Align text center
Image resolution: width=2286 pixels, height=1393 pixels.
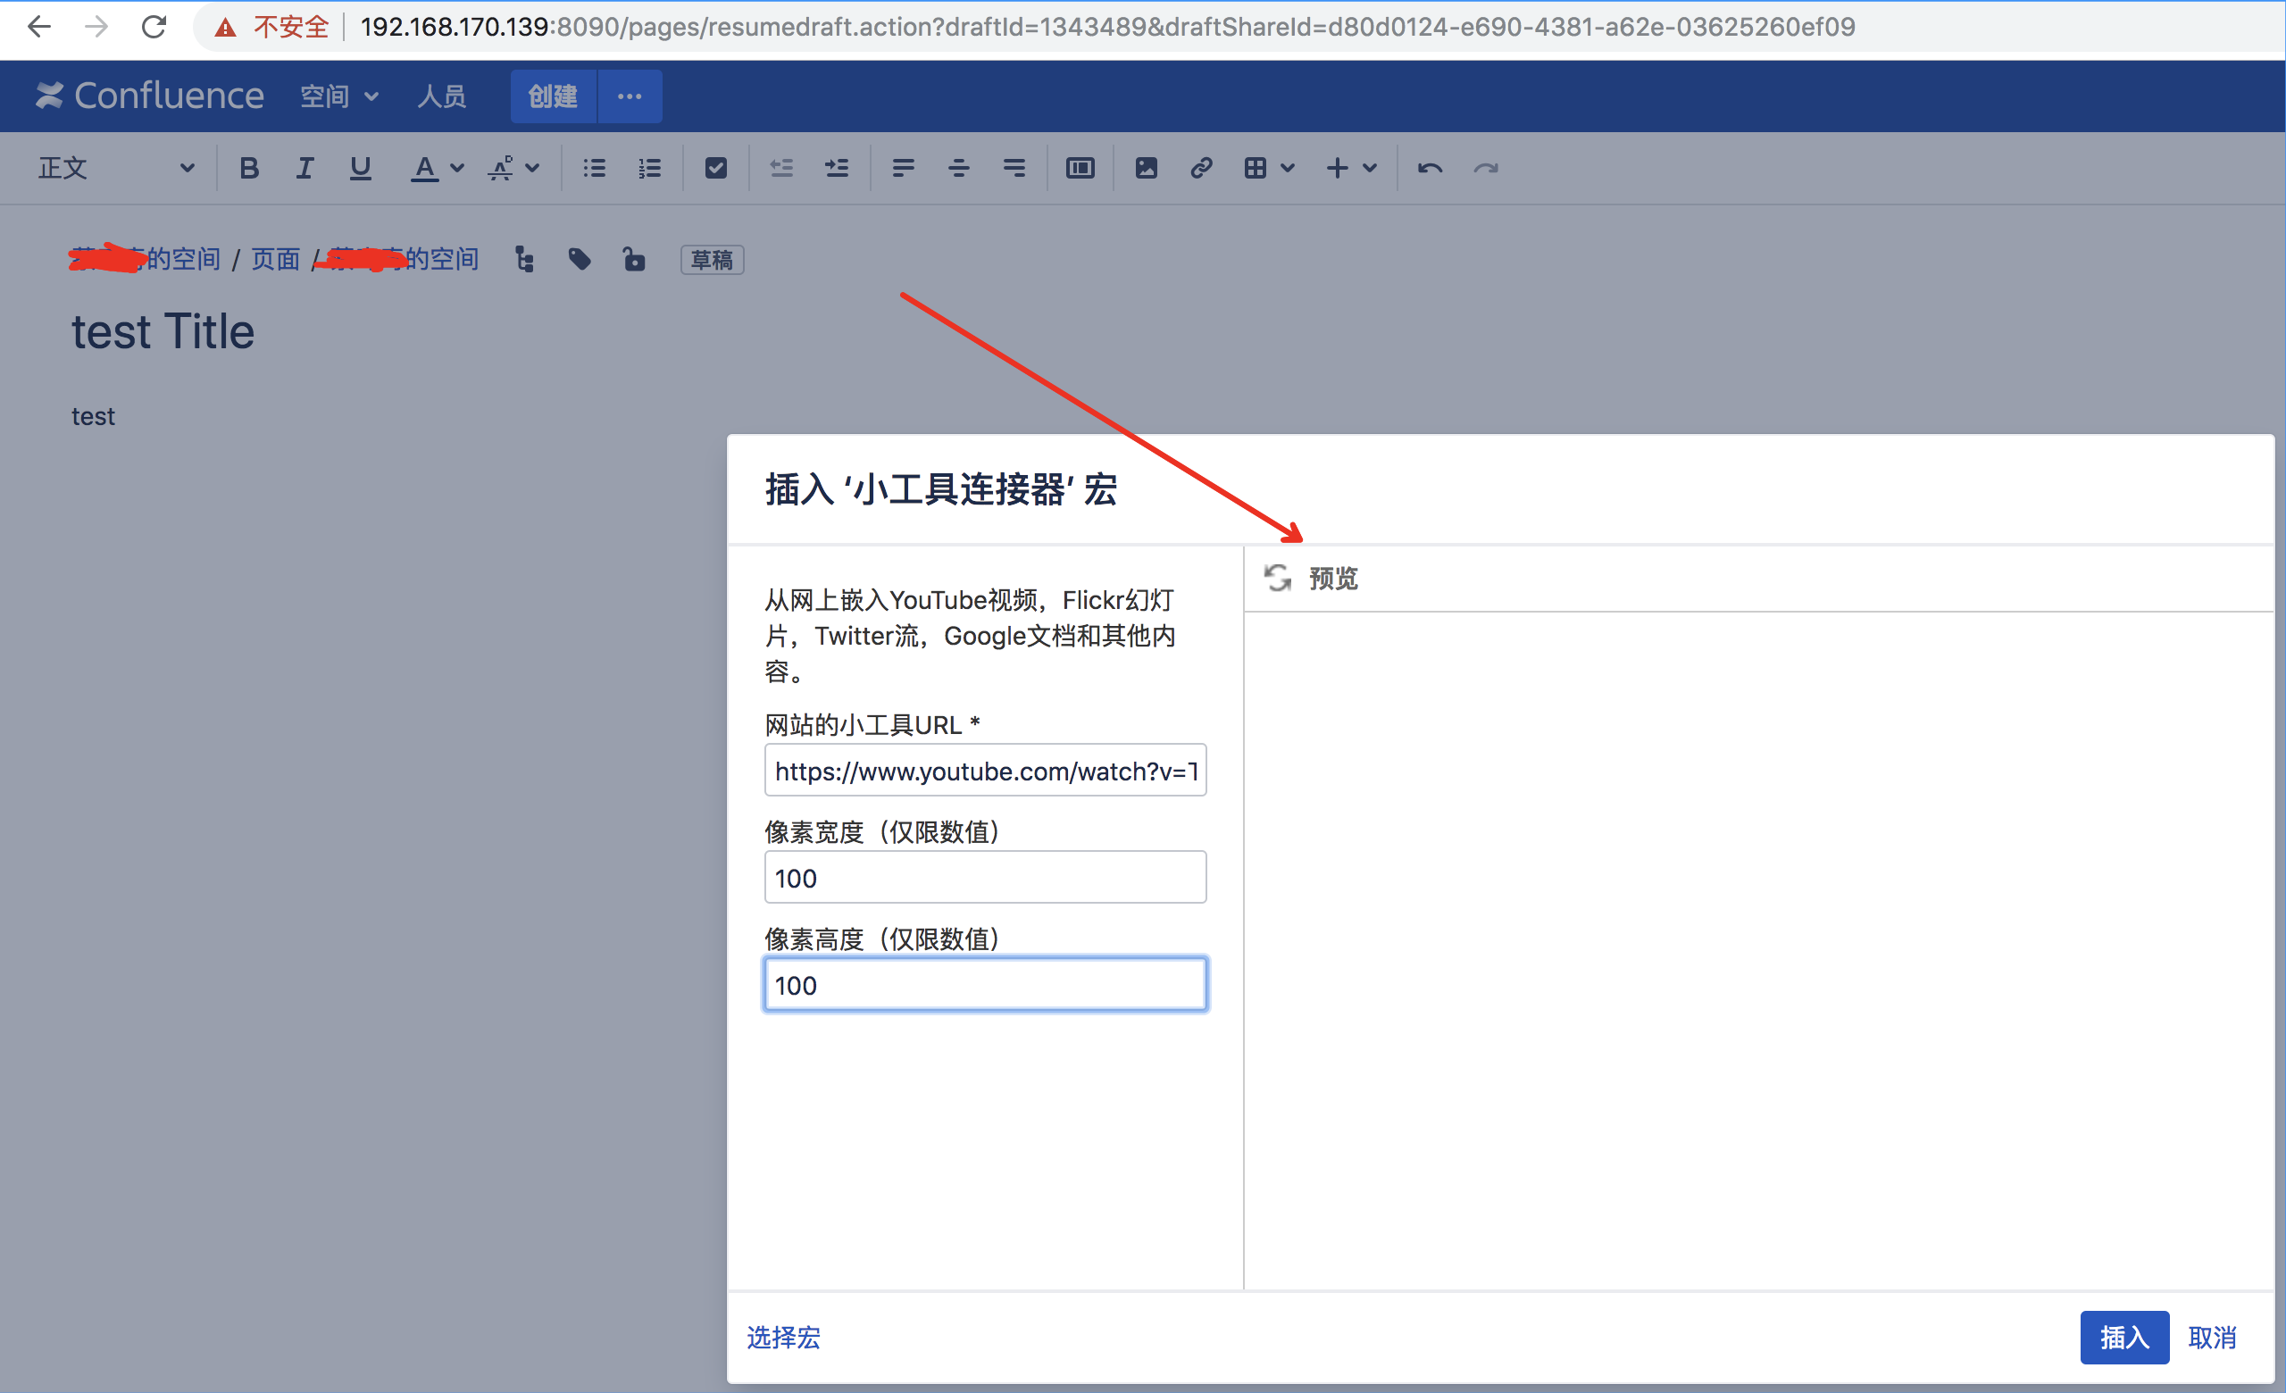pyautogui.click(x=958, y=168)
